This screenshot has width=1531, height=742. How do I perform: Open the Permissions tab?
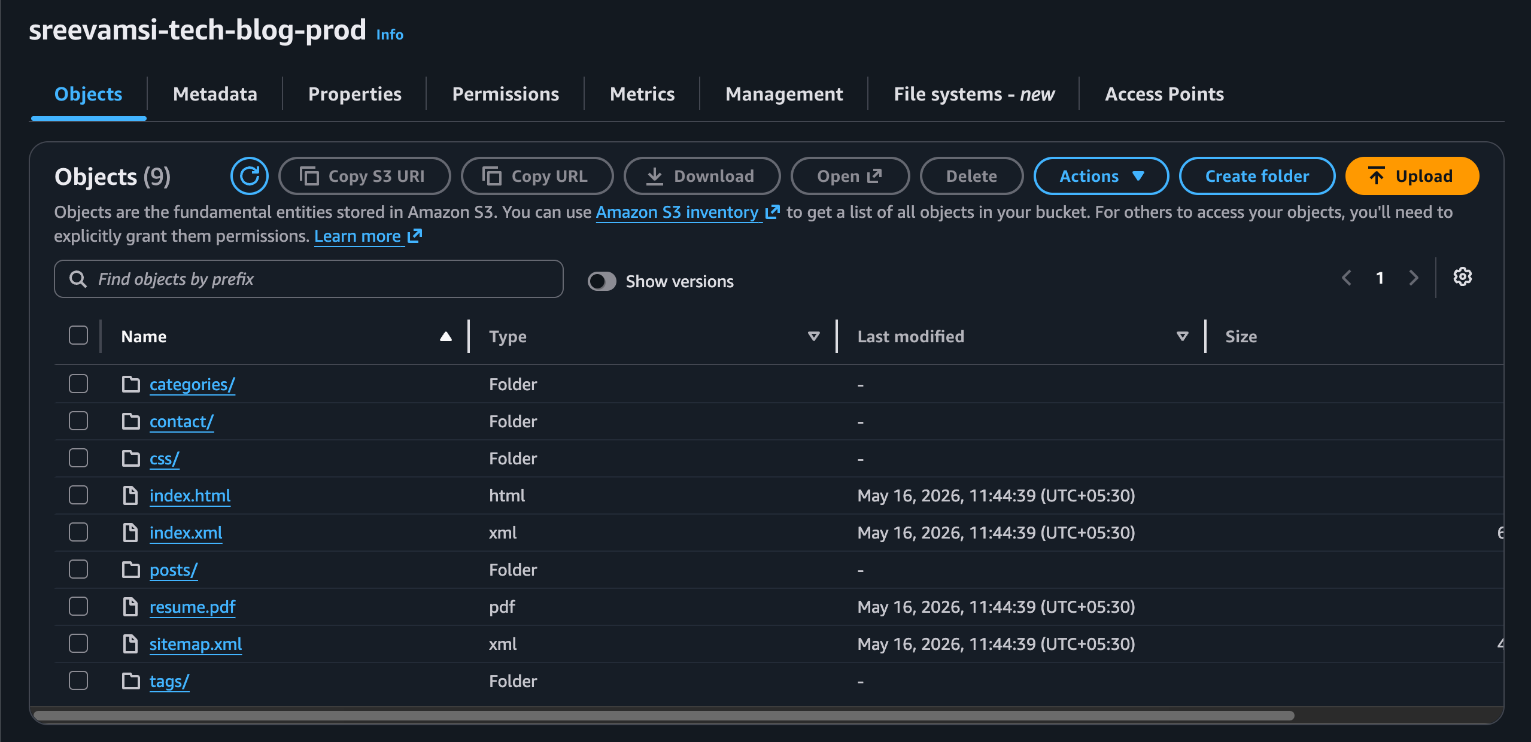click(x=506, y=94)
